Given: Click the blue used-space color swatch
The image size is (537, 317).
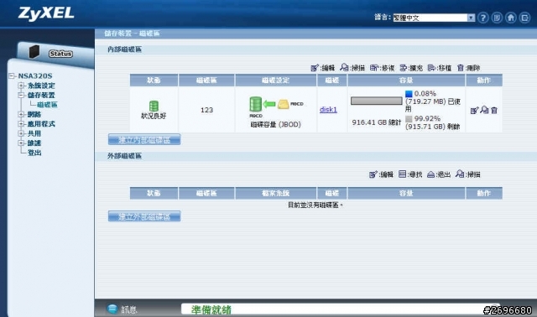Looking at the screenshot, I should pyautogui.click(x=409, y=93).
